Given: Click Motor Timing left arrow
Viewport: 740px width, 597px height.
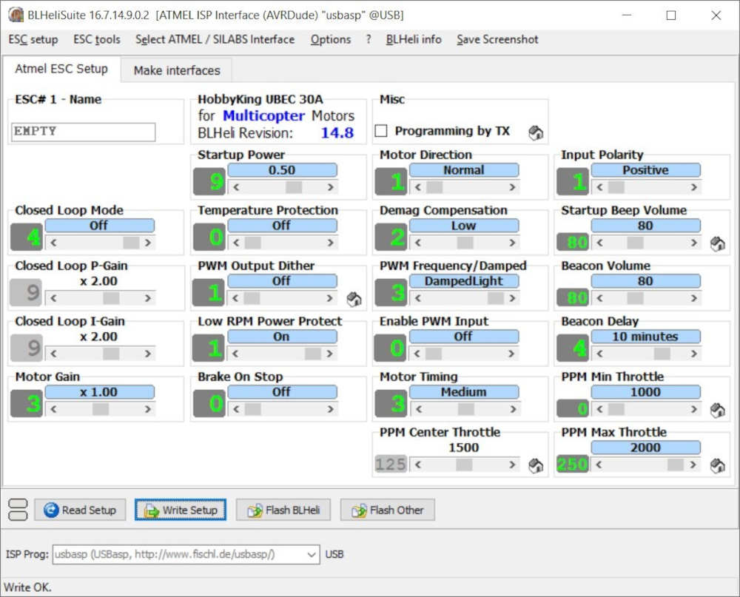Looking at the screenshot, I should pyautogui.click(x=419, y=409).
